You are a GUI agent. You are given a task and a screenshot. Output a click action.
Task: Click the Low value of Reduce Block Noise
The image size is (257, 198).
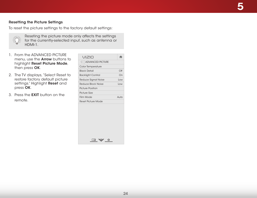(120, 84)
